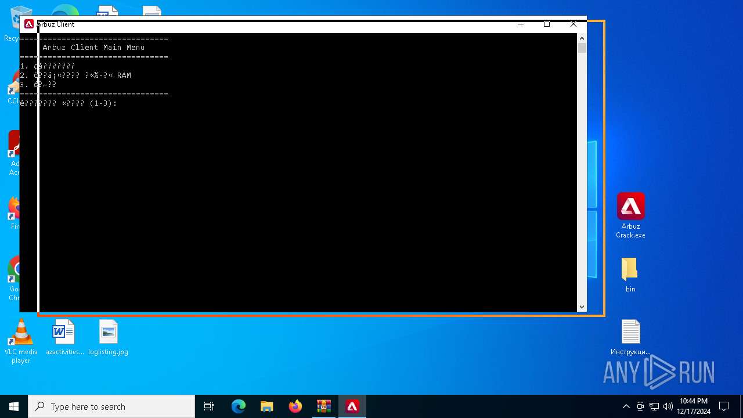Viewport: 743px width, 418px height.
Task: Close the Arbuz Client window
Action: (574, 24)
